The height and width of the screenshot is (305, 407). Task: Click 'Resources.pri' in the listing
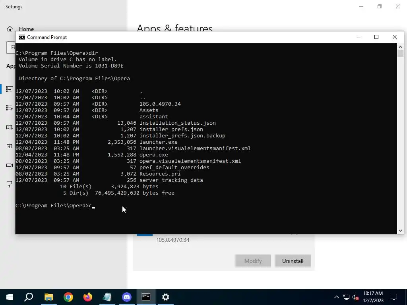tap(160, 174)
